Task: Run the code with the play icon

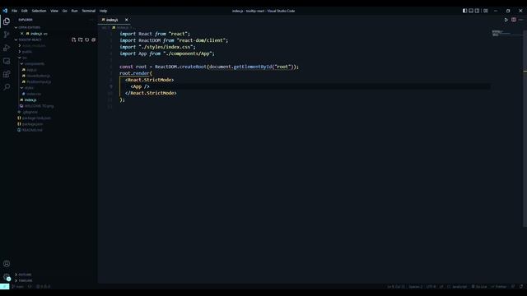Action: (506, 20)
